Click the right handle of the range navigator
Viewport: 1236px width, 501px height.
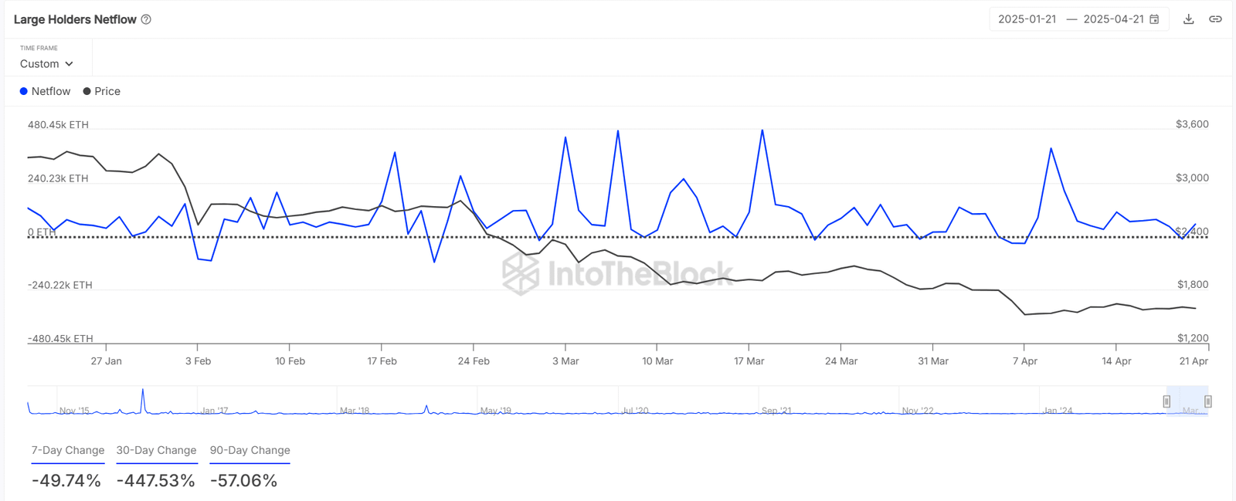pyautogui.click(x=1208, y=401)
